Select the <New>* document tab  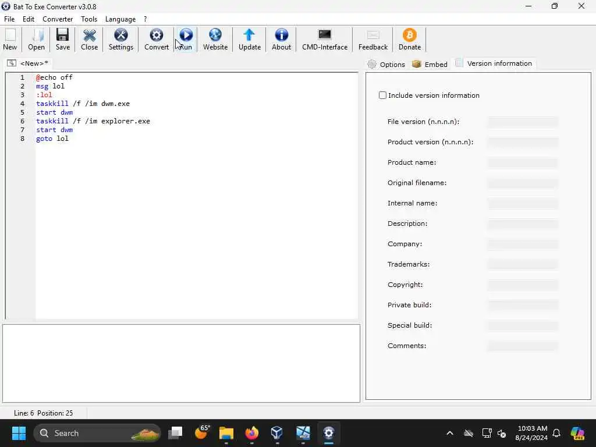(28, 63)
